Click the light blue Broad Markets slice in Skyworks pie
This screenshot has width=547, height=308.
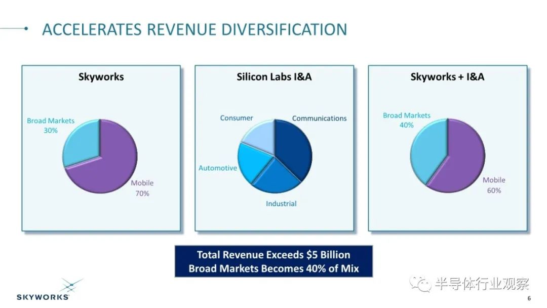(82, 143)
